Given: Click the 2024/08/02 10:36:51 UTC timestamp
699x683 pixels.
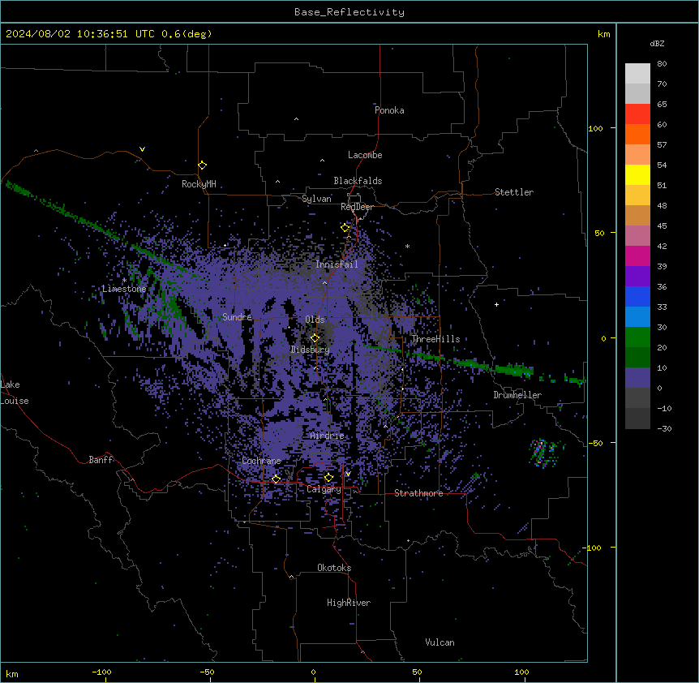Looking at the screenshot, I should tap(80, 34).
